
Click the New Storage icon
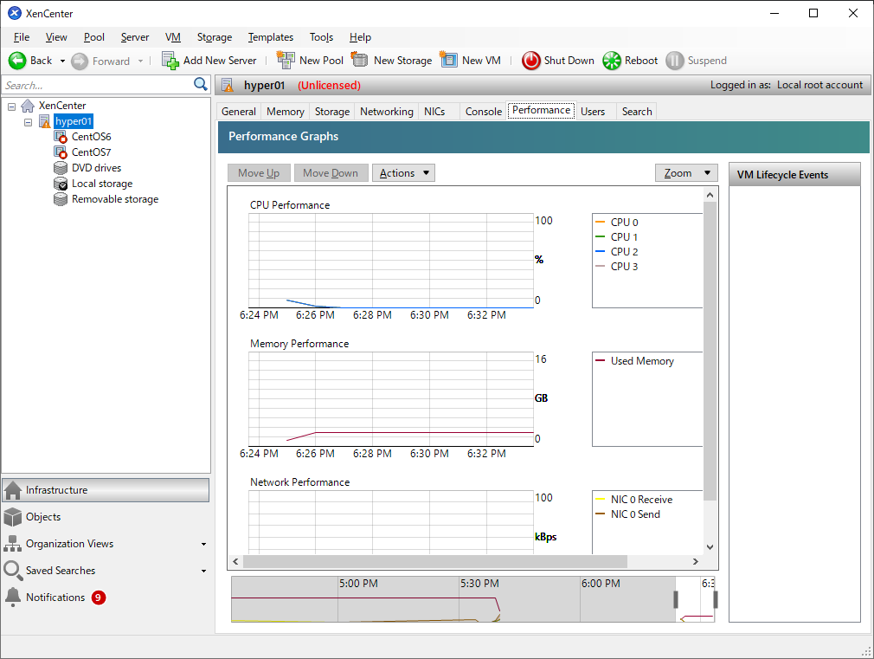click(x=359, y=60)
